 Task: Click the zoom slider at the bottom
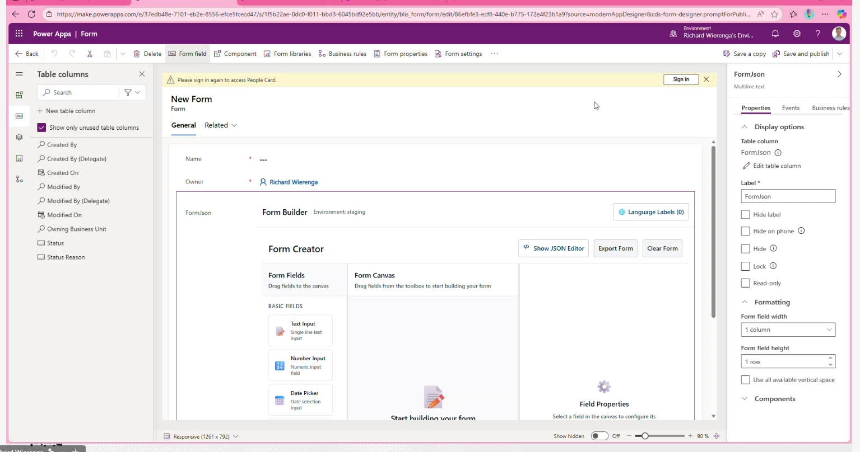[x=658, y=436]
